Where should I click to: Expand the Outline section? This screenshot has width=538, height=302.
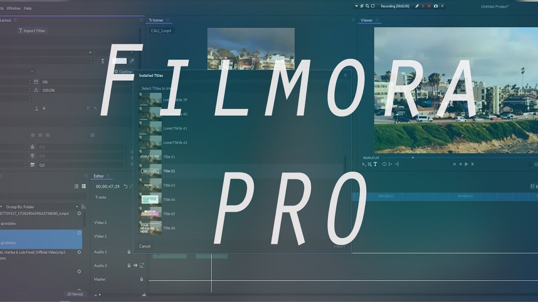[x=123, y=72]
